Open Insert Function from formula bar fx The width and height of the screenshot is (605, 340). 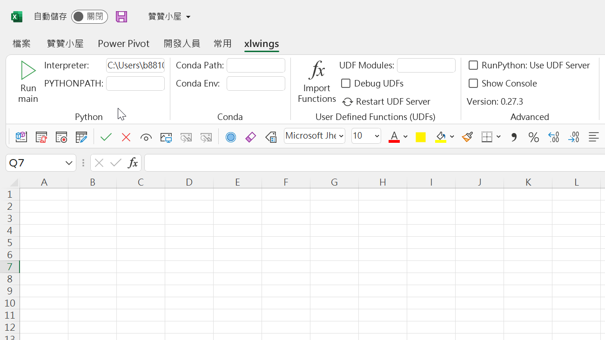point(133,163)
